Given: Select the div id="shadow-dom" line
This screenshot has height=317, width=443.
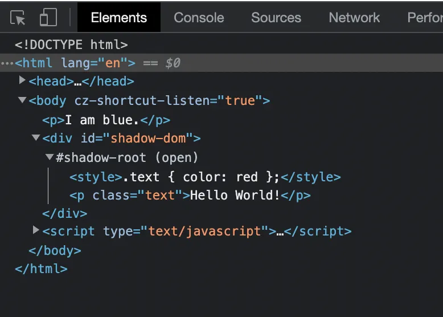Looking at the screenshot, I should point(121,139).
